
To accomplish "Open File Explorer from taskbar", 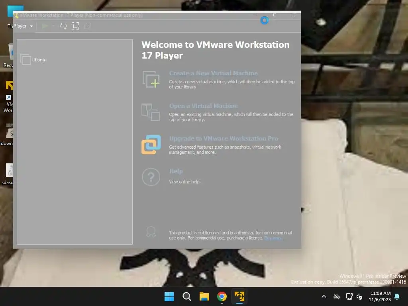I will [x=204, y=296].
